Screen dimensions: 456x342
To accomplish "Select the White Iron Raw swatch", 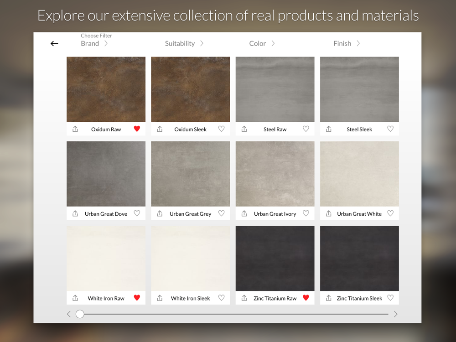I will 106,258.
